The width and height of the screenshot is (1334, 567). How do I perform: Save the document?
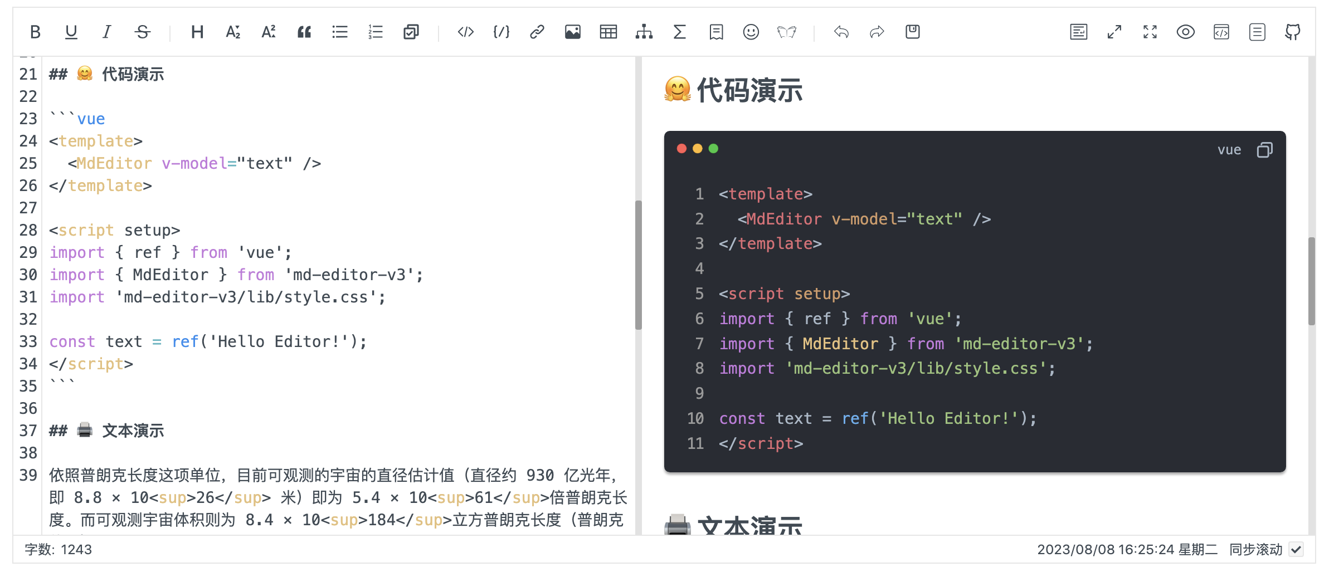(x=913, y=32)
